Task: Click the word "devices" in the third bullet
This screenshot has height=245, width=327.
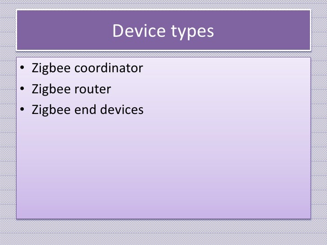Action: coord(122,109)
